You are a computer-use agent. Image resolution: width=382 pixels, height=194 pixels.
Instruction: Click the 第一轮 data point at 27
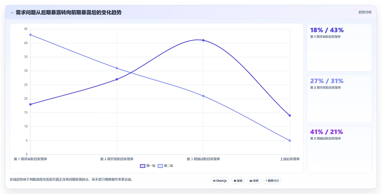coord(117,79)
